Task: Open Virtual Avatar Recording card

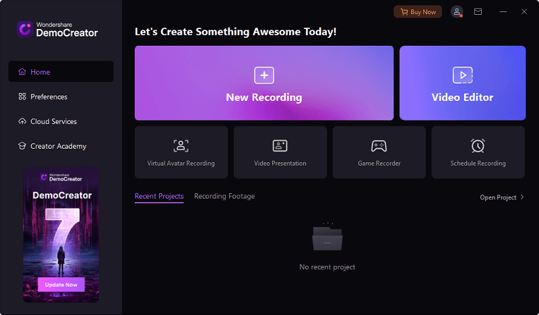Action: 181,152
